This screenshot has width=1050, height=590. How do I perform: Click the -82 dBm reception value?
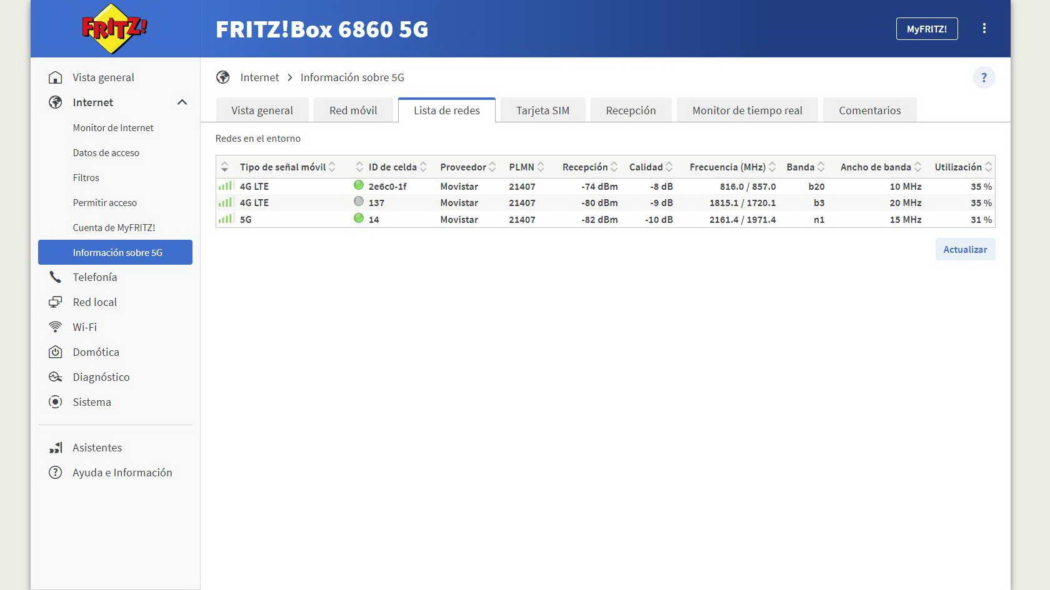pyautogui.click(x=599, y=220)
